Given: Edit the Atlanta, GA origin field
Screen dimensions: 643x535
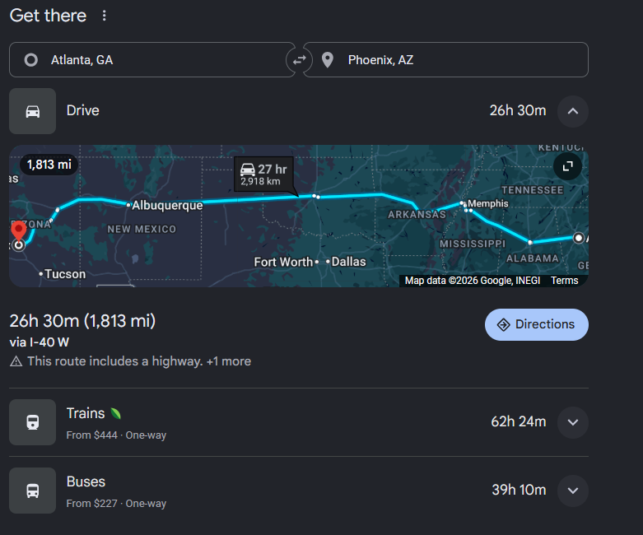Looking at the screenshot, I should [x=152, y=60].
